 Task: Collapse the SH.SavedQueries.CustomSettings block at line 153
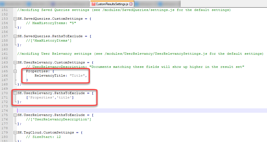coord(15,19)
